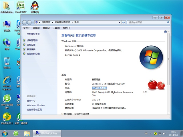Open Windows Update from the sidebar

point(36,105)
